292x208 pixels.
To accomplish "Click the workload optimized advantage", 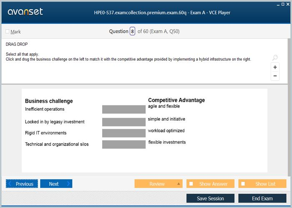I will 166,131.
